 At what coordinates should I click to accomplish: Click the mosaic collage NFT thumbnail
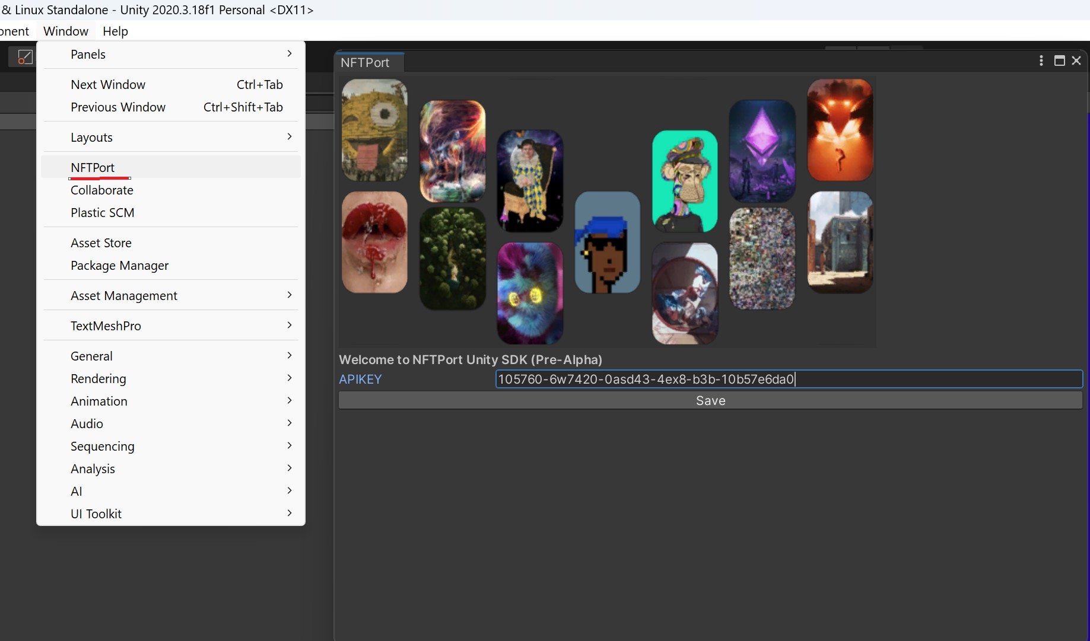762,259
